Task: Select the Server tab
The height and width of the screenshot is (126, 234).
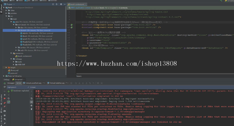Action: 19,83
